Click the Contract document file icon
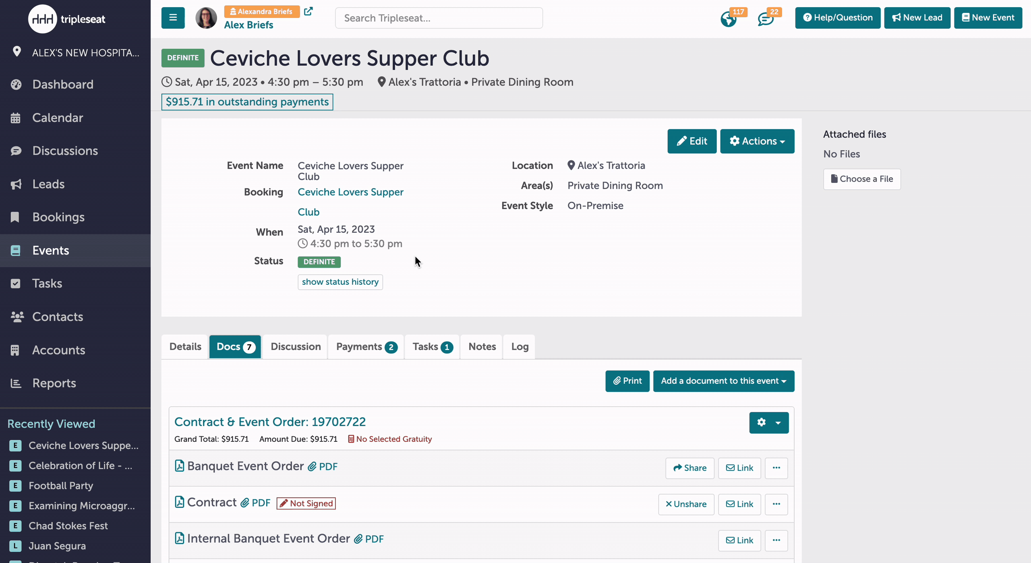Image resolution: width=1031 pixels, height=563 pixels. (x=180, y=502)
